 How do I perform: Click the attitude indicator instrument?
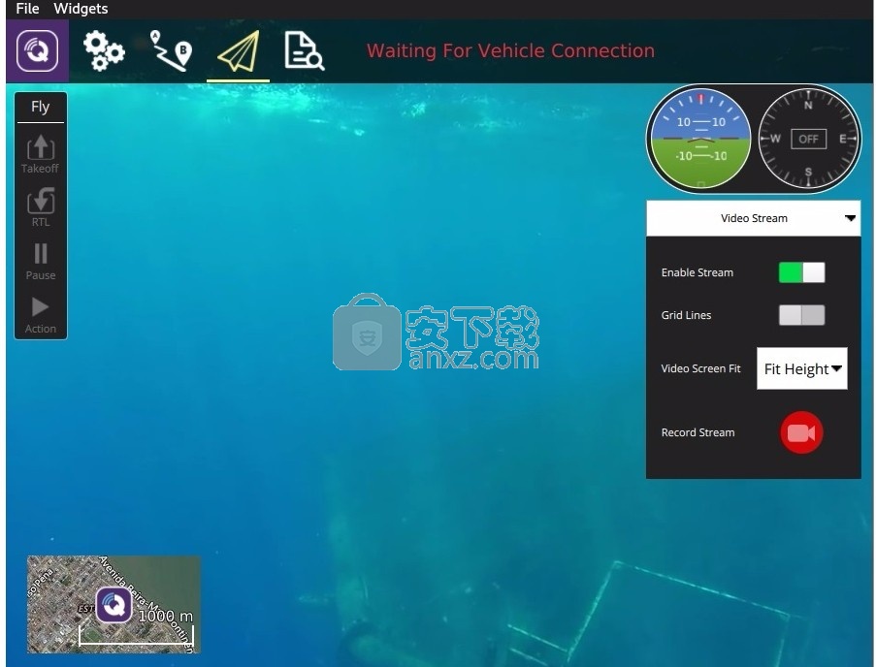[700, 139]
